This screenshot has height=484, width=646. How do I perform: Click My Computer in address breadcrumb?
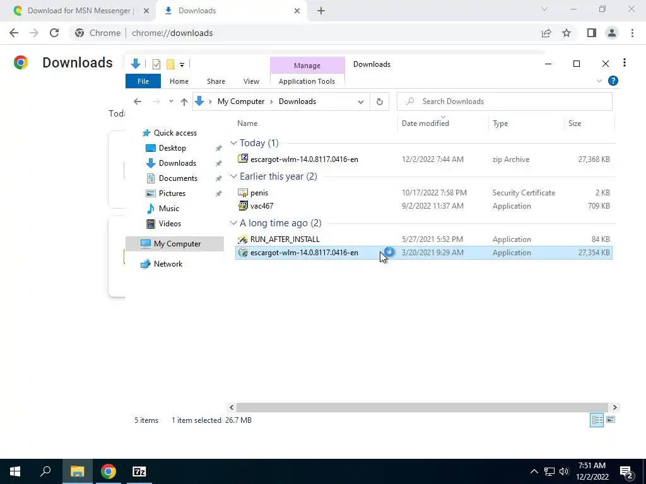(x=240, y=101)
